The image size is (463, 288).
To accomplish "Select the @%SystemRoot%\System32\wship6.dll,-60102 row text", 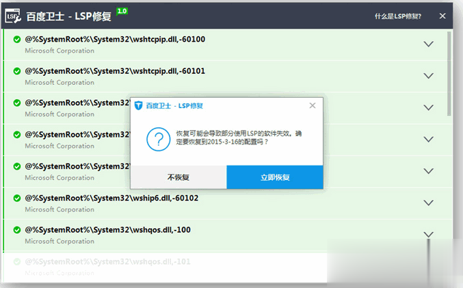I will coord(111,198).
